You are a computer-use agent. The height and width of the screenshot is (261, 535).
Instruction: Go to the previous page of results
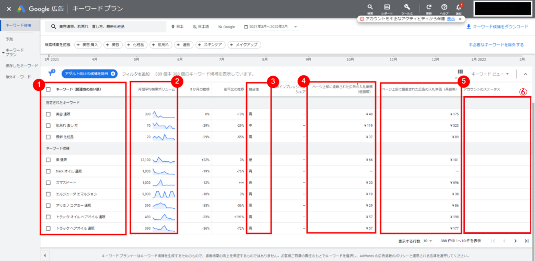click(x=504, y=241)
